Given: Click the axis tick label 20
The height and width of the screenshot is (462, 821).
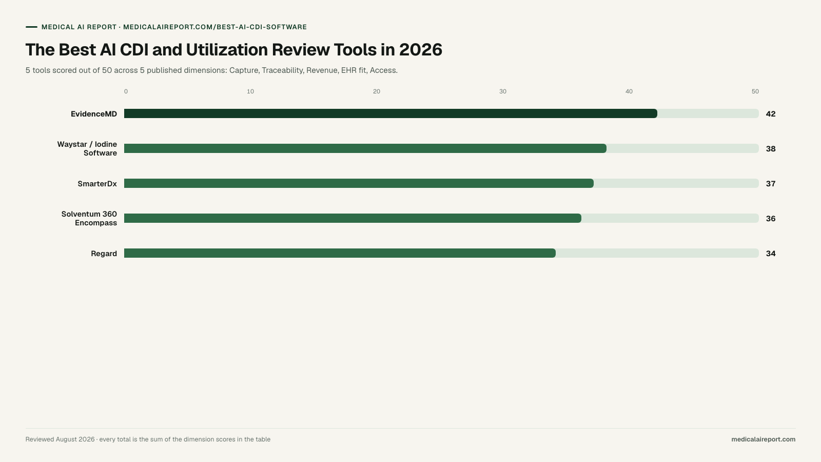Looking at the screenshot, I should click(377, 91).
